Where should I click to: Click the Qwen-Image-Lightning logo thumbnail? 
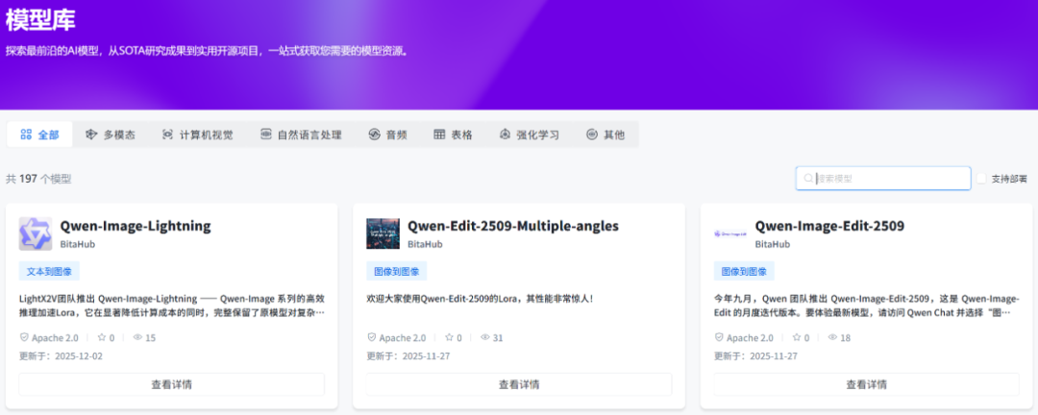36,233
